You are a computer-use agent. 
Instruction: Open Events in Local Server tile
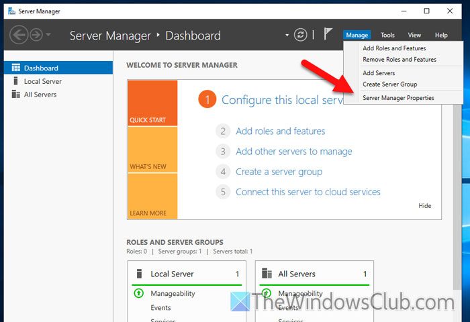click(160, 308)
